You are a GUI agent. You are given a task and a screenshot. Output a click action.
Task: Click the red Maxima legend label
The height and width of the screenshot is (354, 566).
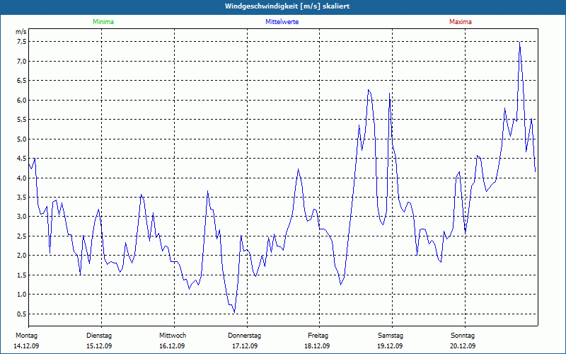tap(461, 22)
